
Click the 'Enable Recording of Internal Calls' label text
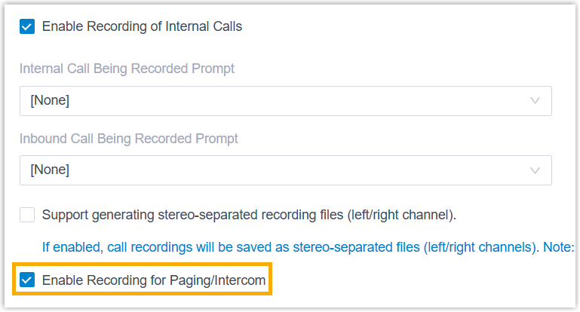(x=142, y=26)
